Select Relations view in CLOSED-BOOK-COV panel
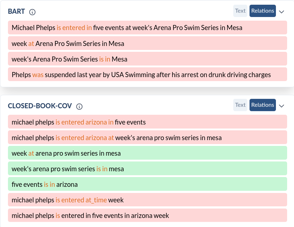 pyautogui.click(x=263, y=105)
